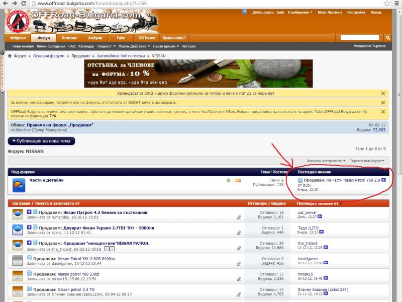
Task: Dismiss the EKONT discount notice
Action: (383, 103)
